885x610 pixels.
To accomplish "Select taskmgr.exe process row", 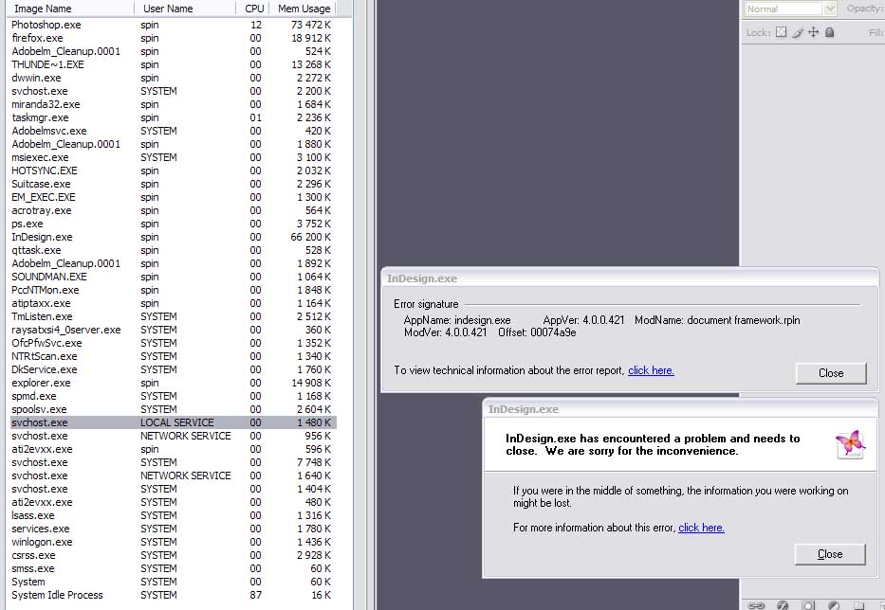I will click(174, 117).
